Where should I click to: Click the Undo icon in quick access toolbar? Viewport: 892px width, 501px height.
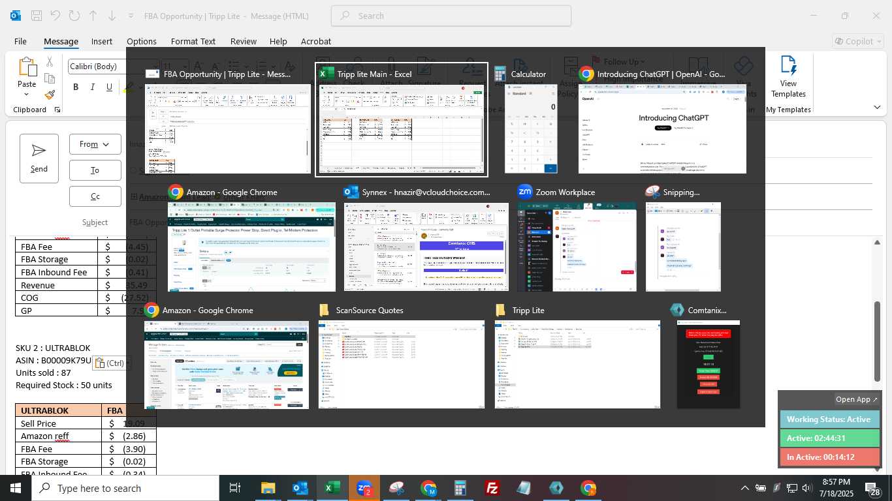[56, 16]
